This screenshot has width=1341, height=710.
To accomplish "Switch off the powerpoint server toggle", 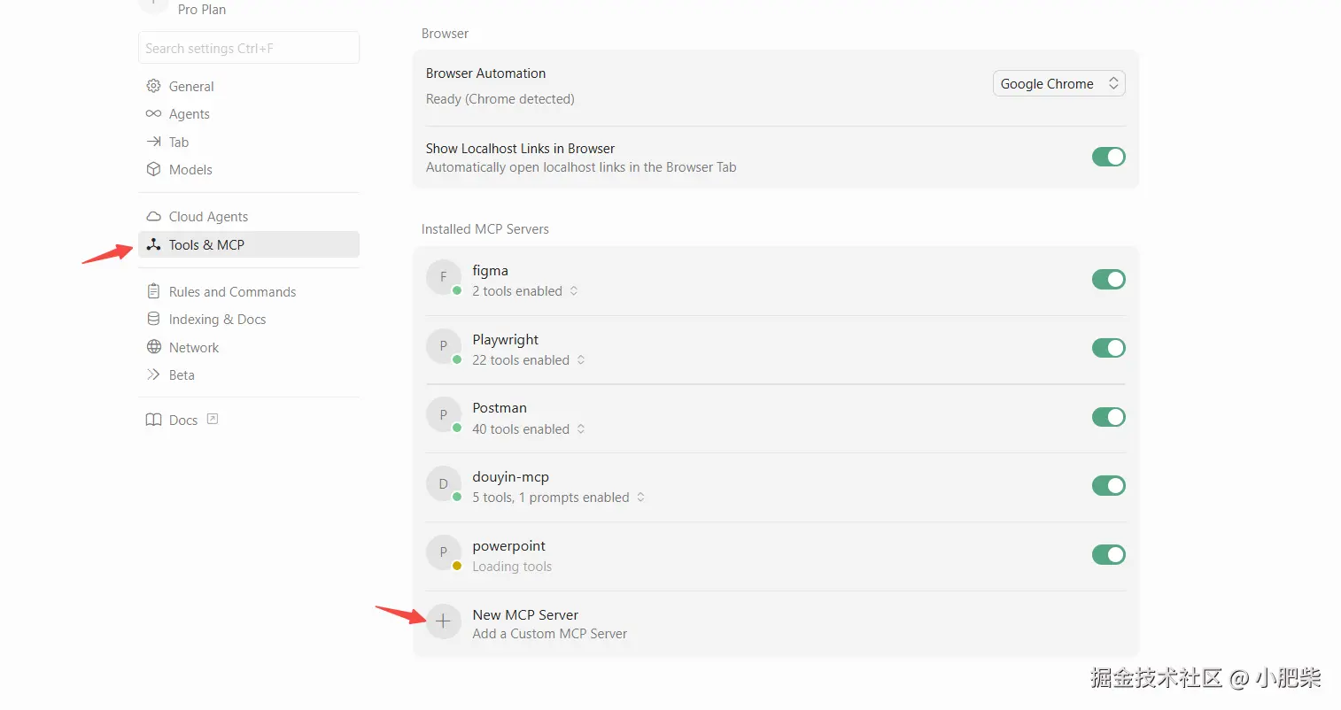I will click(1108, 555).
